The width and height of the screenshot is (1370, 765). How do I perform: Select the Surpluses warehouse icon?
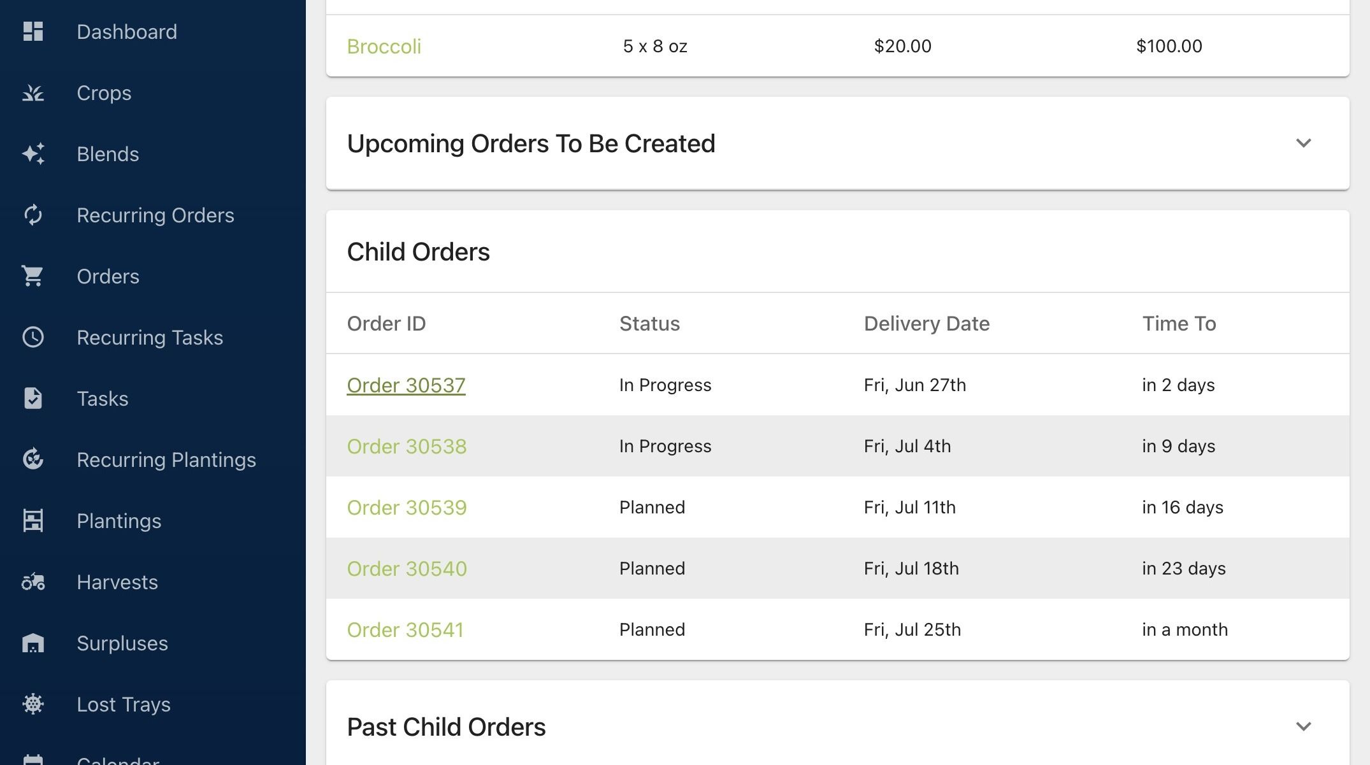tap(33, 643)
